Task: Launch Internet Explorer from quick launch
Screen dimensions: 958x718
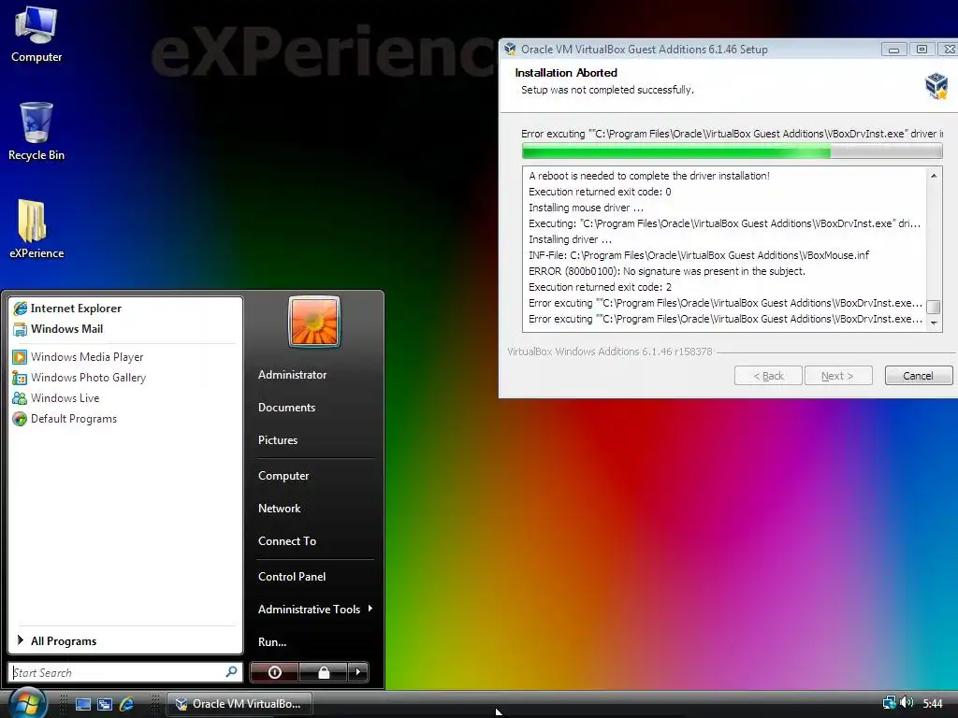Action: 126,704
